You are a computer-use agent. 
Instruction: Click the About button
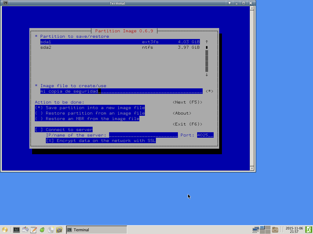[x=182, y=113]
